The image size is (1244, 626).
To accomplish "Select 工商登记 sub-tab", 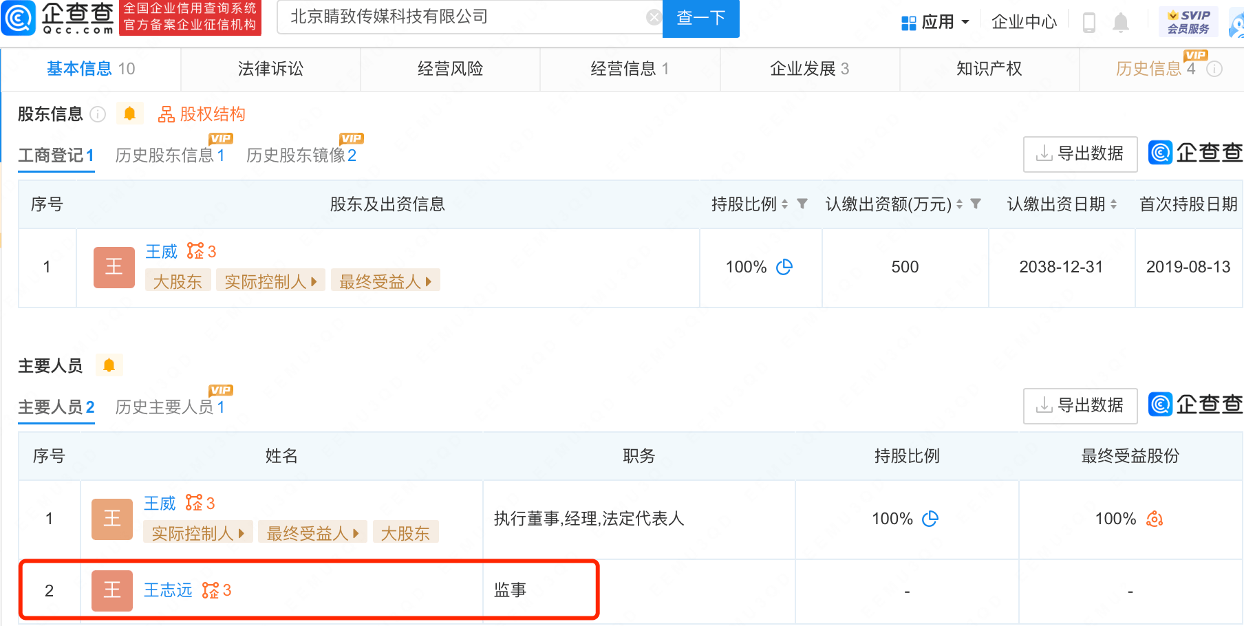I will (56, 155).
